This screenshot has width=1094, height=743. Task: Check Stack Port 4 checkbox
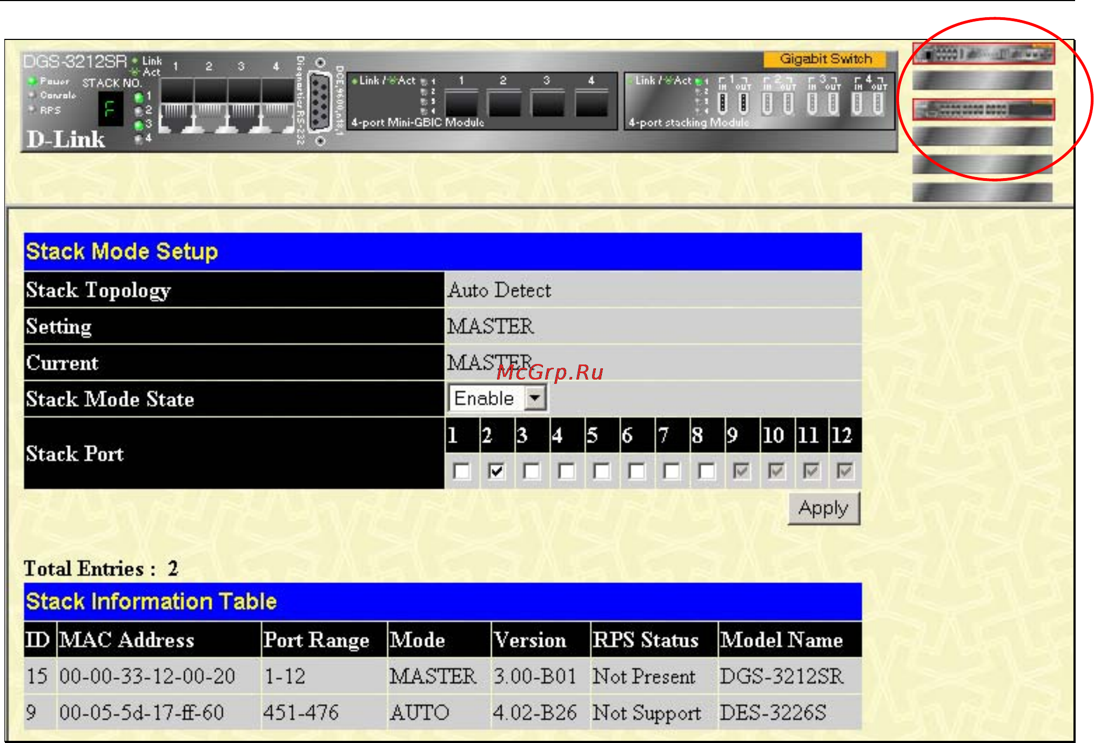point(567,471)
